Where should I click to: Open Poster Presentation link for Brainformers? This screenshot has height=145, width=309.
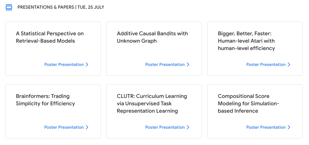point(64,127)
